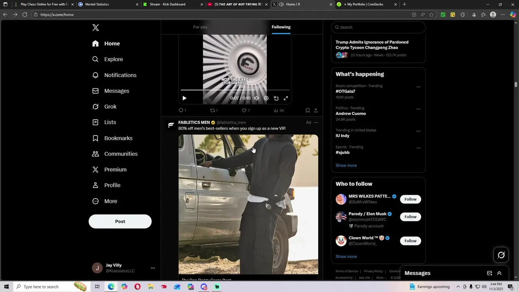Toggle picture-in-picture for the video
This screenshot has width=519, height=292.
point(276,98)
